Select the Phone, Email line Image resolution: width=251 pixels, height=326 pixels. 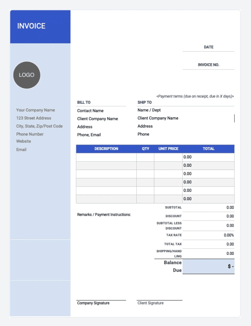click(x=89, y=135)
